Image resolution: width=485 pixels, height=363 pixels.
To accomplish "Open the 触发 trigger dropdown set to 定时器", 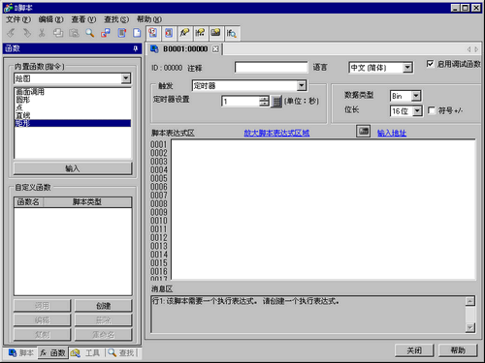I will point(301,85).
